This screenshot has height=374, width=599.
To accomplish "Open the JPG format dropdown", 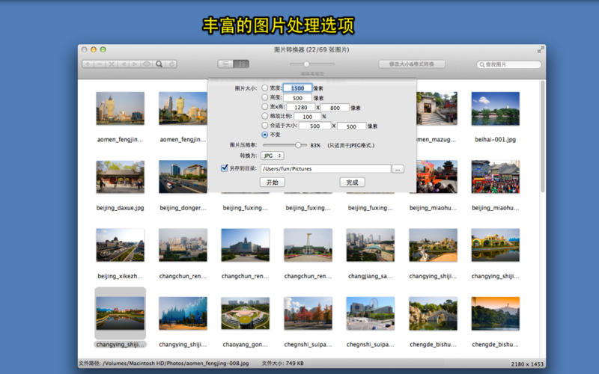I will tap(273, 156).
